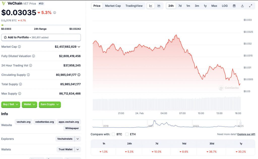Screen dimensions: 258x159
Task: Tick the ETH compare checkbox
Action: [127, 134]
